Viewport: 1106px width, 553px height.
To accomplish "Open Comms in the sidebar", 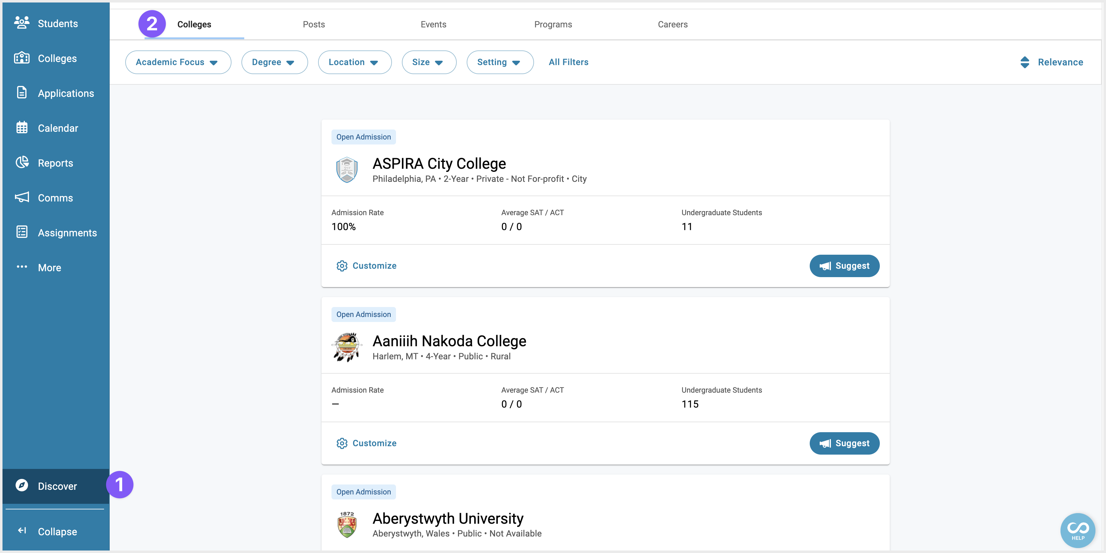I will 56,198.
